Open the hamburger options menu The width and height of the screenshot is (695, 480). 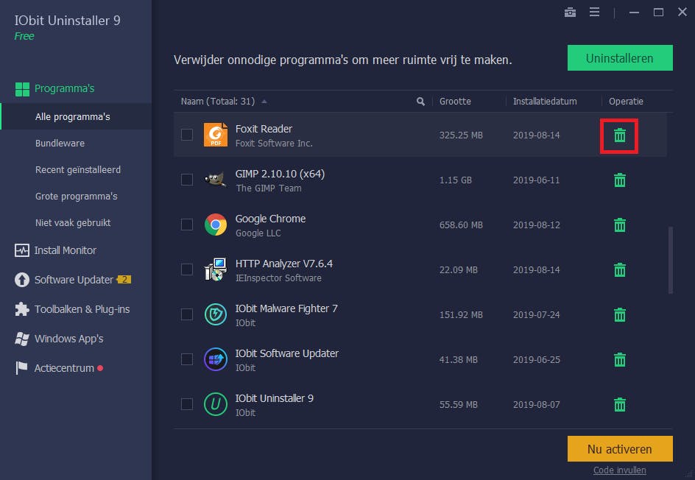[x=594, y=12]
